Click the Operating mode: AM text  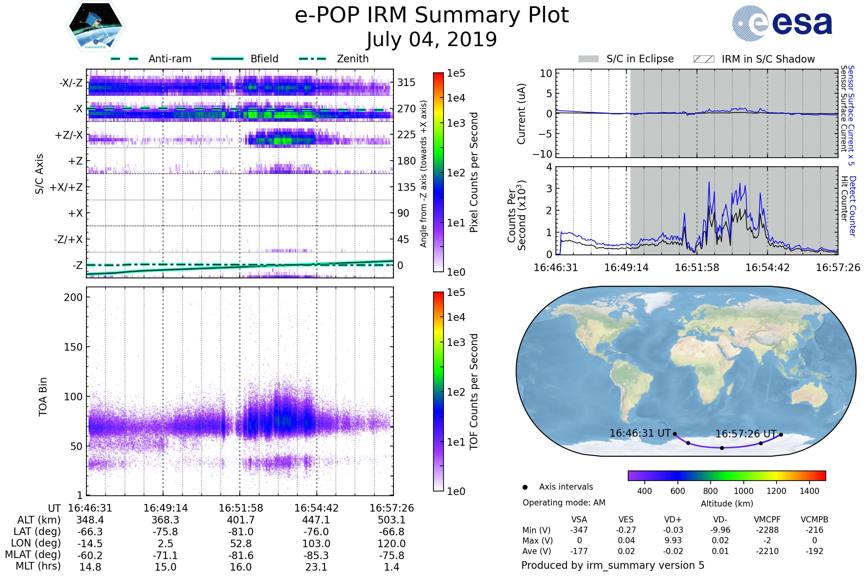coord(564,503)
